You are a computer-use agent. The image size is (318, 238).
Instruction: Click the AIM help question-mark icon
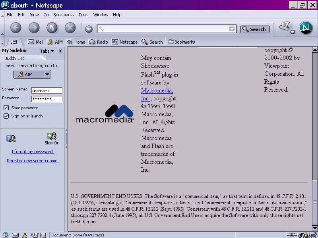(11, 138)
